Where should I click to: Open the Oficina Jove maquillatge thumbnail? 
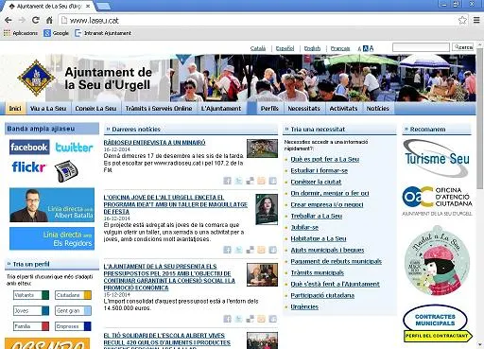[267, 209]
